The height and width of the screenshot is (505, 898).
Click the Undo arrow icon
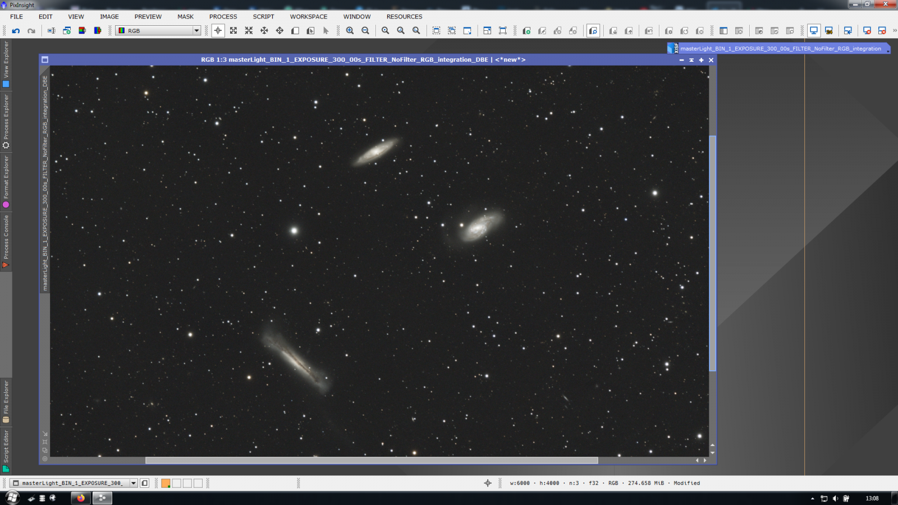coord(16,31)
